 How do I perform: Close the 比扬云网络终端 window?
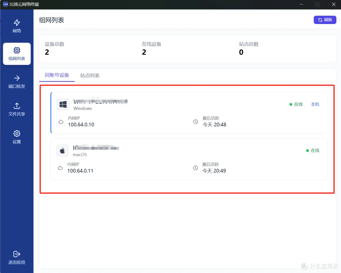point(334,4)
